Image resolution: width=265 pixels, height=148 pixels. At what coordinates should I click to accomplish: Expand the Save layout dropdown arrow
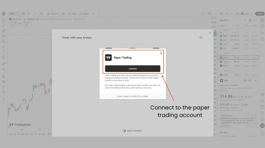coord(216,14)
